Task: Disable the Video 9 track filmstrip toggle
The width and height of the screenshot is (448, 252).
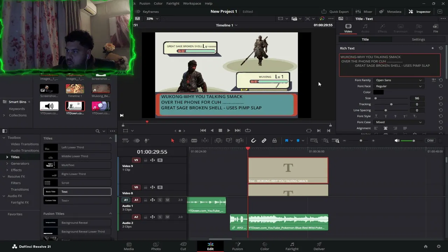Action: [x=160, y=160]
